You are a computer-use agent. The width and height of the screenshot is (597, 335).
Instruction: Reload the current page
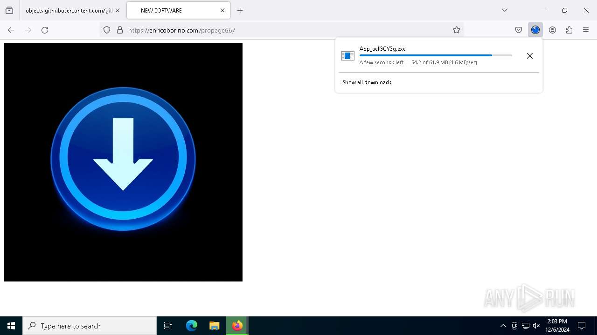tap(45, 30)
